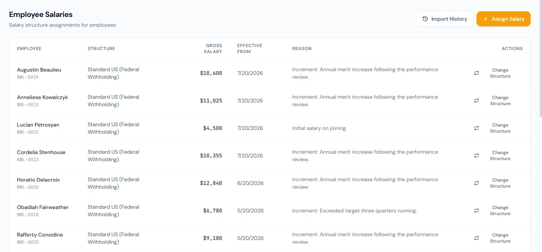Select employee name Anneliese Kowalczyk
Image resolution: width=542 pixels, height=252 pixels.
point(43,97)
